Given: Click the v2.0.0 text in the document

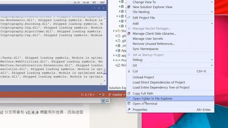Looking at the screenshot, I should tap(32, 112).
